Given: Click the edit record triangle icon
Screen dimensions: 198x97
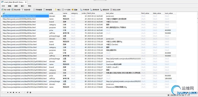Looking at the screenshot, I should [x=19, y=92].
